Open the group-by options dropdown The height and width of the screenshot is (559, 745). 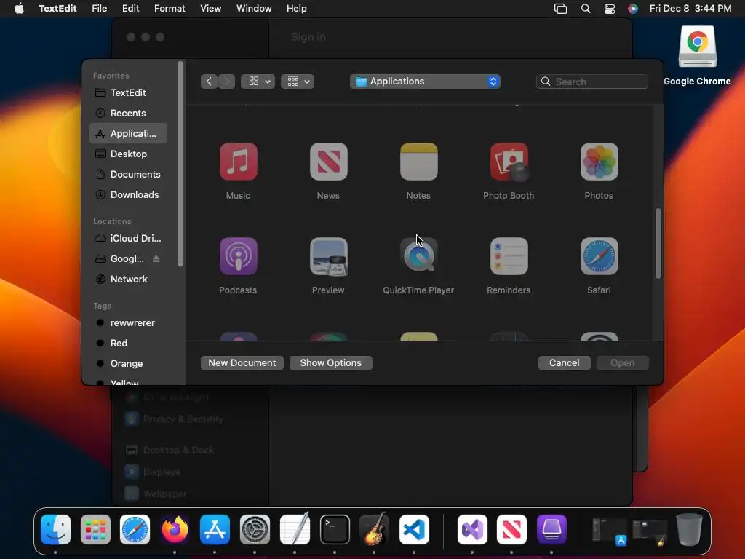[298, 82]
